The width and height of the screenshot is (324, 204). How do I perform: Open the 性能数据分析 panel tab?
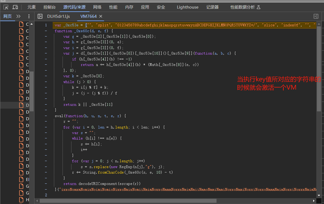click(x=245, y=7)
